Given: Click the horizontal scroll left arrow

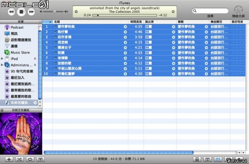Looking at the screenshot, I should click(x=239, y=153).
